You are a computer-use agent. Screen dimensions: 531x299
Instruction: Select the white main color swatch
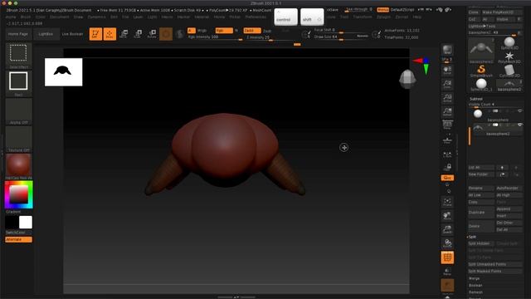point(26,223)
